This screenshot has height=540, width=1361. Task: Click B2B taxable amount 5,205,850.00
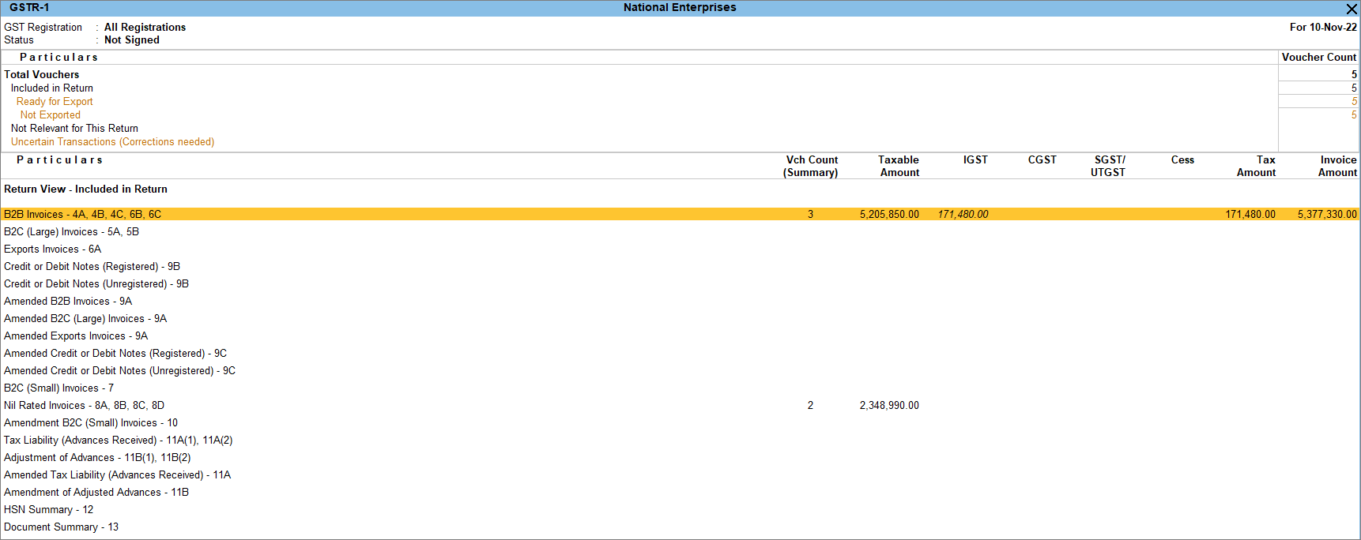[x=889, y=214]
